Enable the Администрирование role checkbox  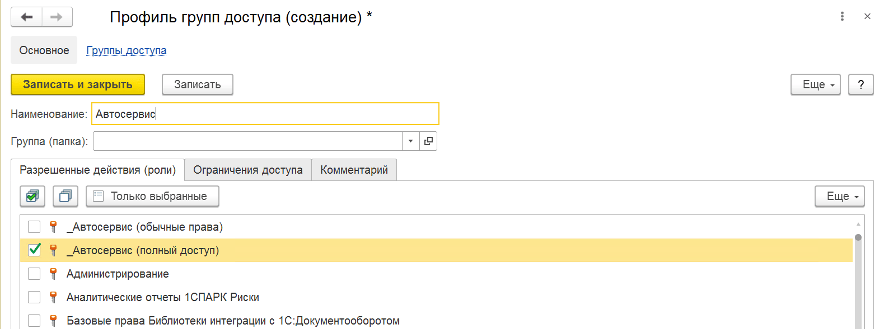click(34, 274)
